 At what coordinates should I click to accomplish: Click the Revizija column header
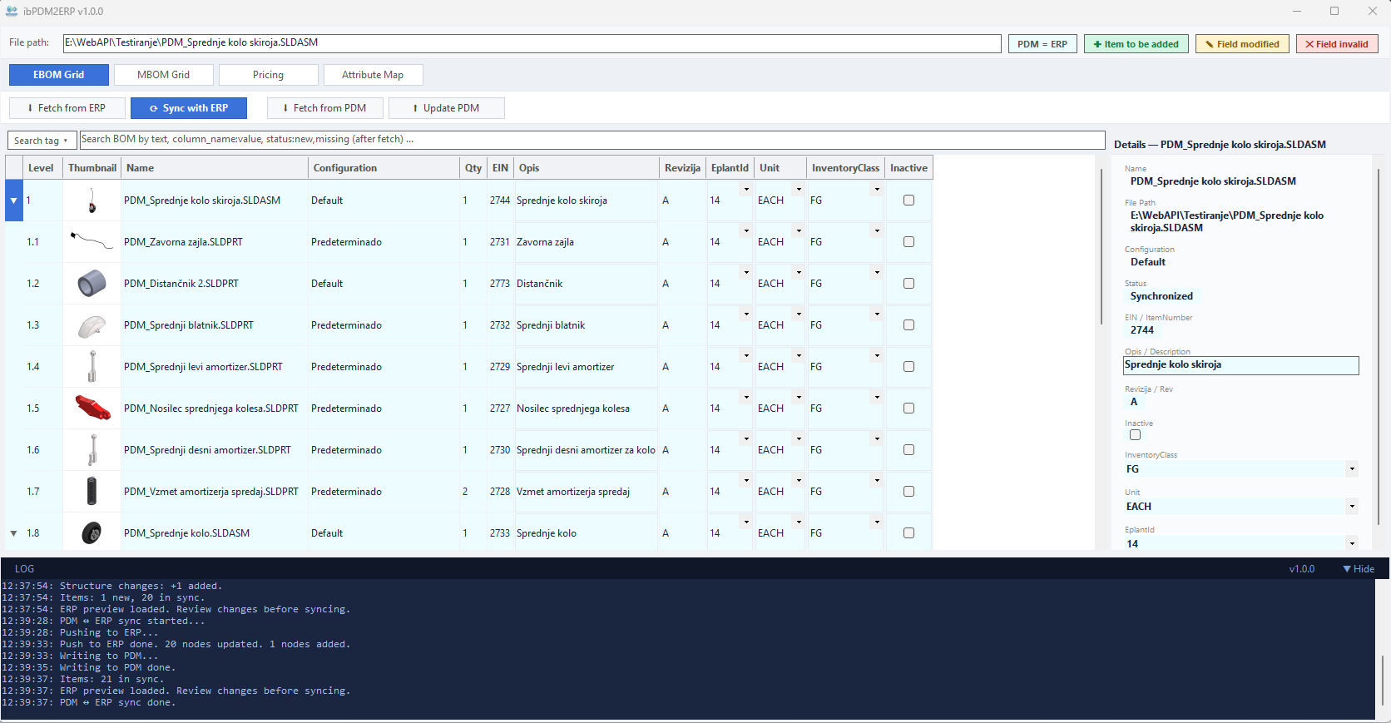tap(683, 168)
